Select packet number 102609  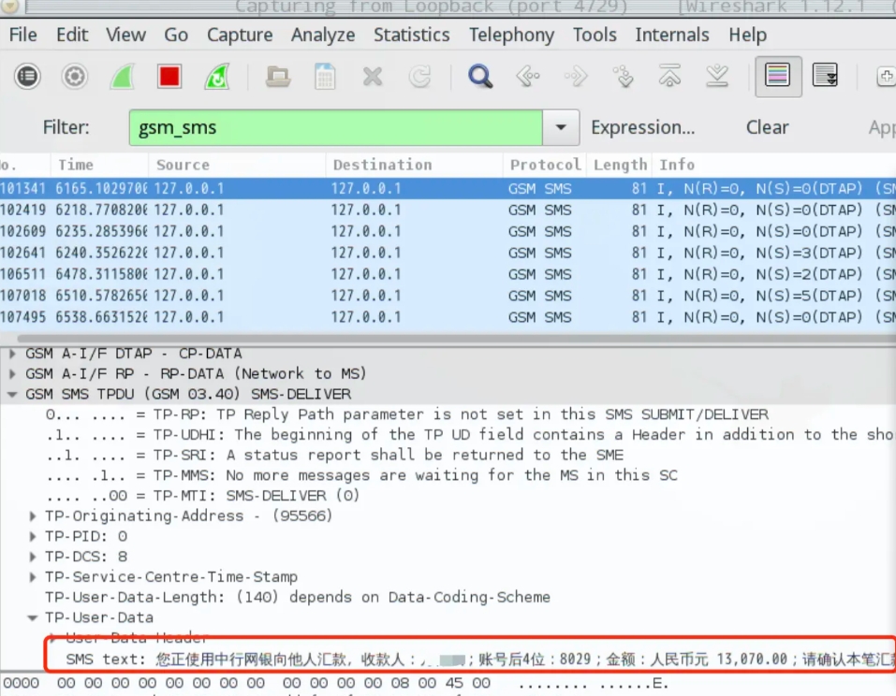click(x=448, y=231)
